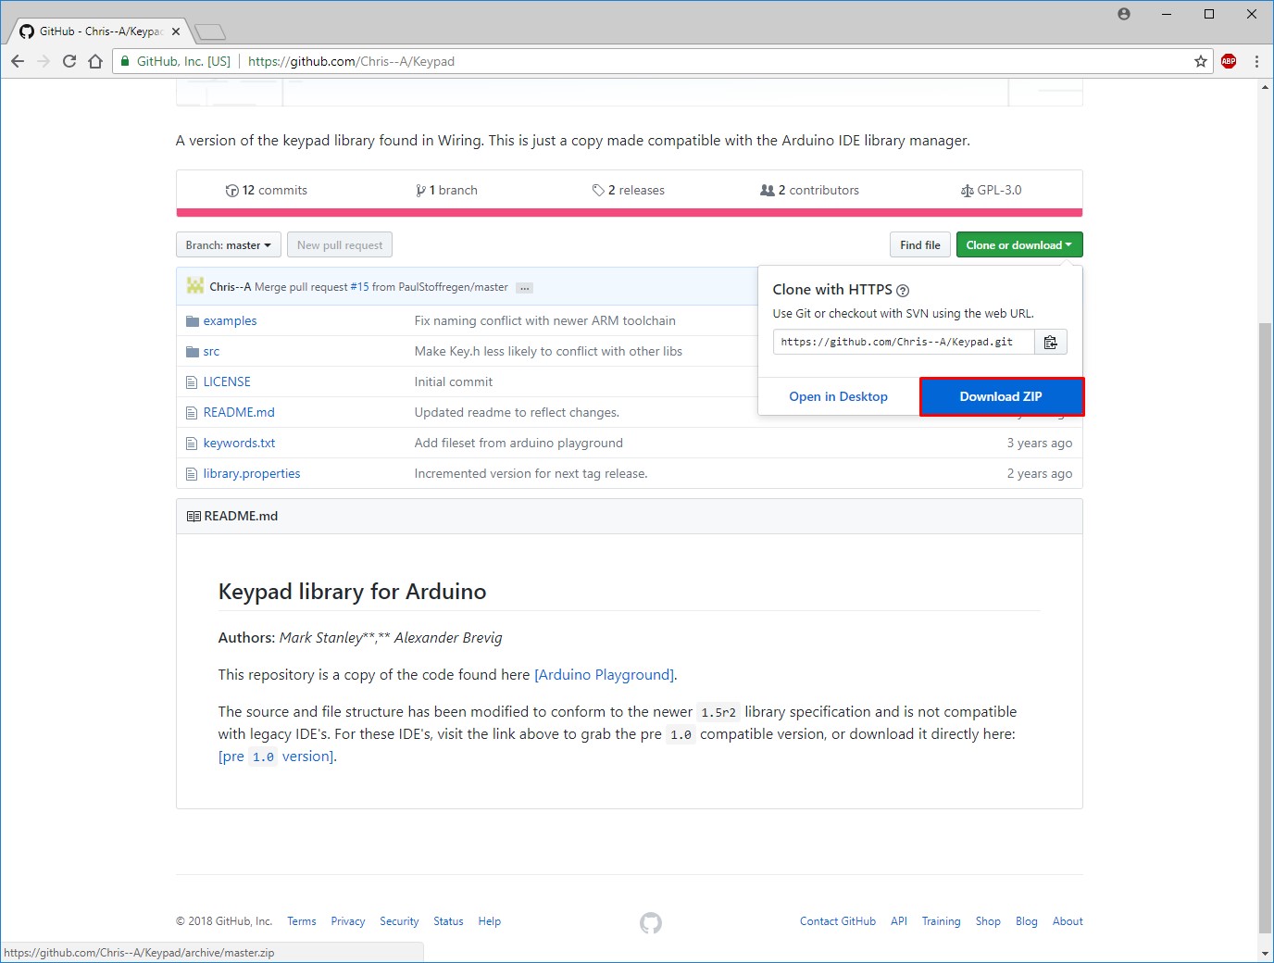Click the browser back arrow
This screenshot has height=963, width=1274.
(18, 61)
